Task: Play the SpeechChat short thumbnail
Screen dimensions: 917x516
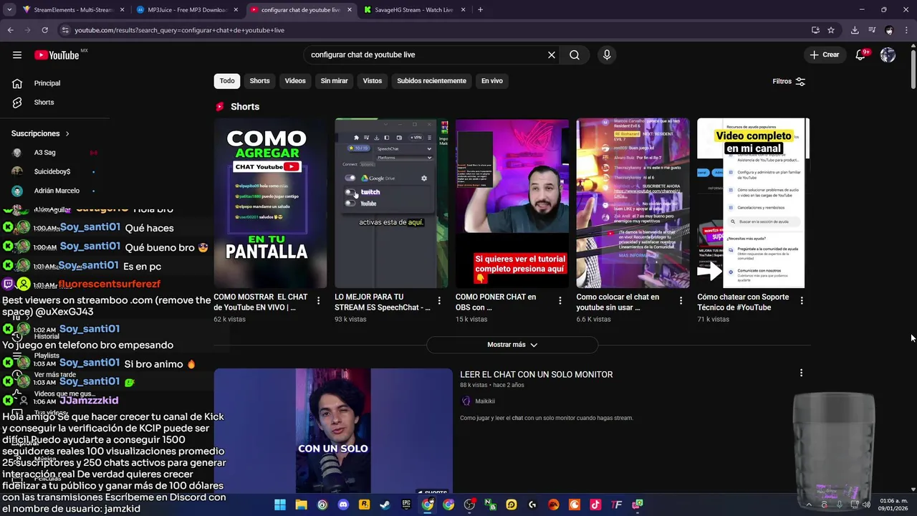Action: 391,204
